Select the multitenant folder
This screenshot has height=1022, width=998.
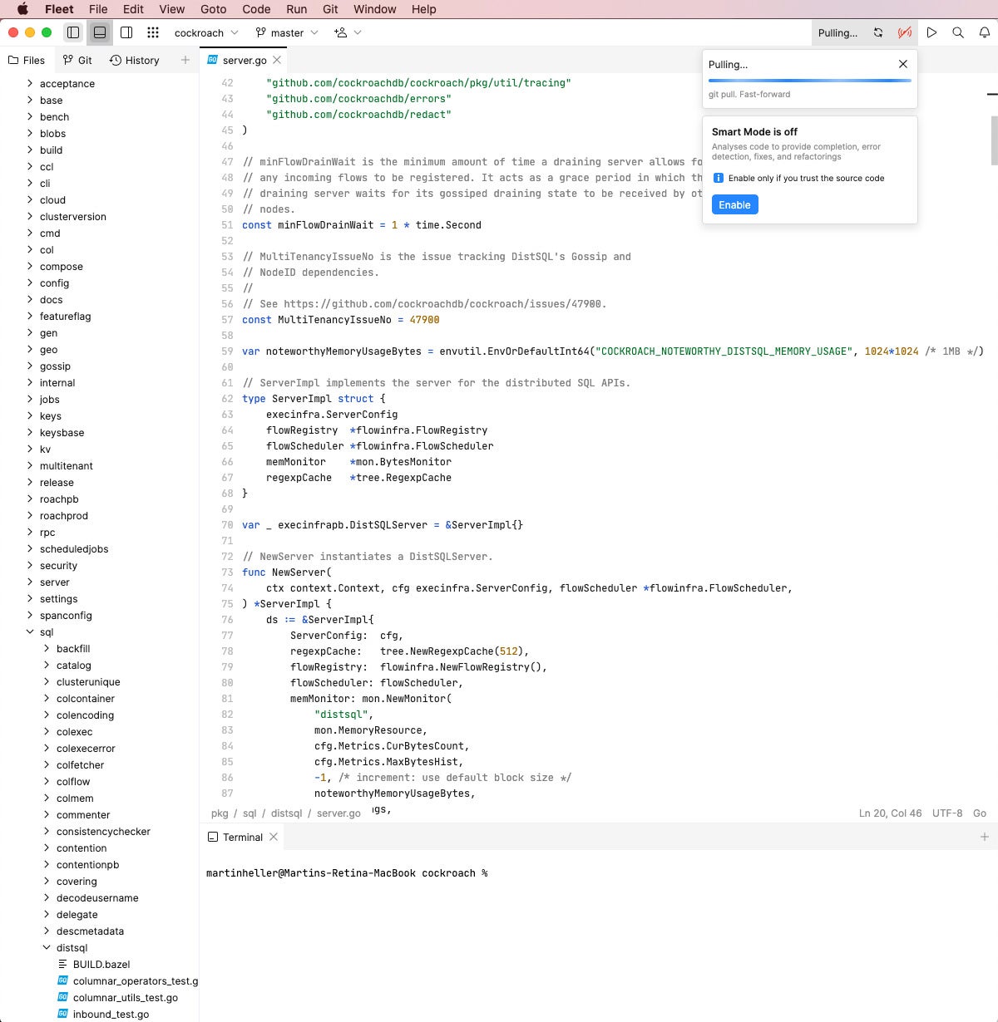pyautogui.click(x=67, y=465)
